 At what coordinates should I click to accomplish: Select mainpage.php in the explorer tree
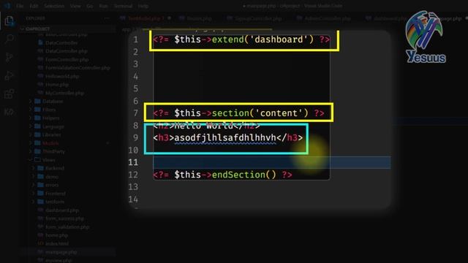tap(61, 252)
